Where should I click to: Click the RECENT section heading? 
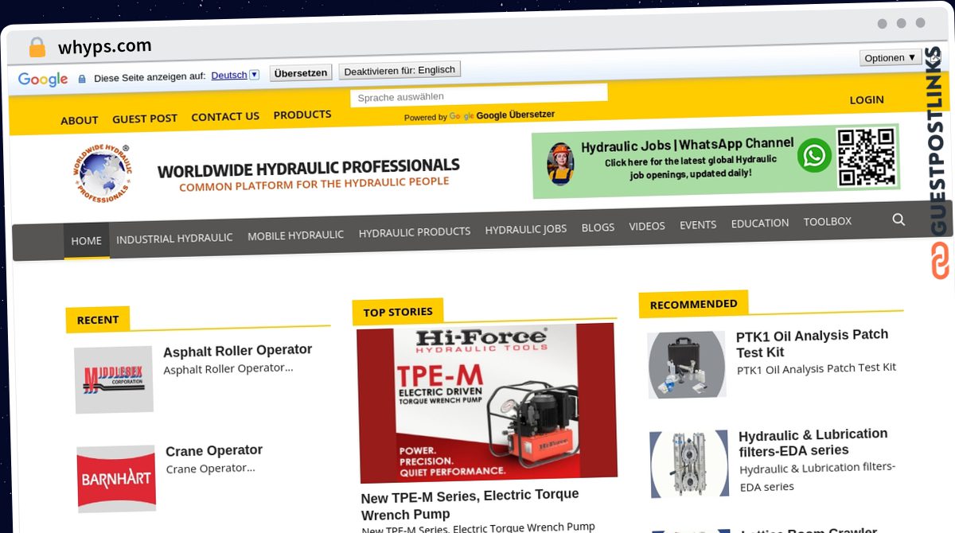98,320
